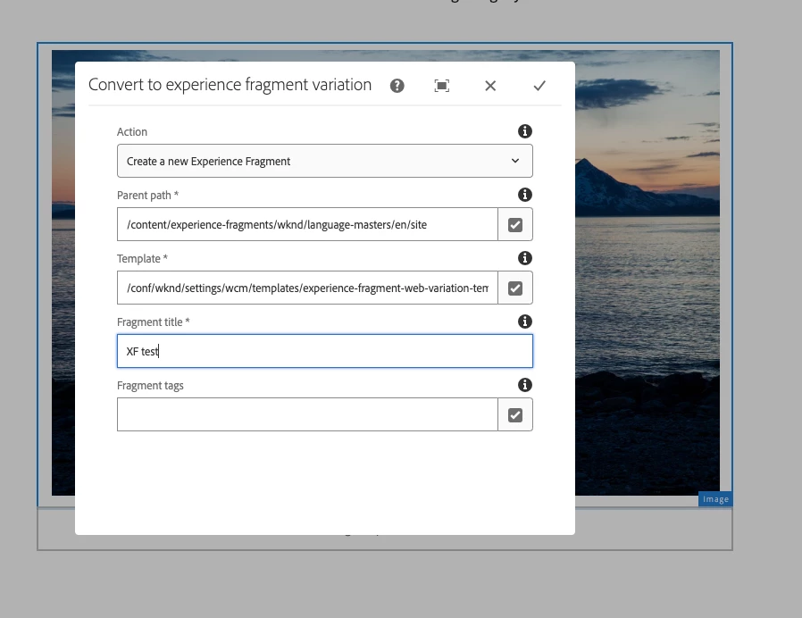The height and width of the screenshot is (618, 802).
Task: Click the Action field label
Action: coord(132,132)
